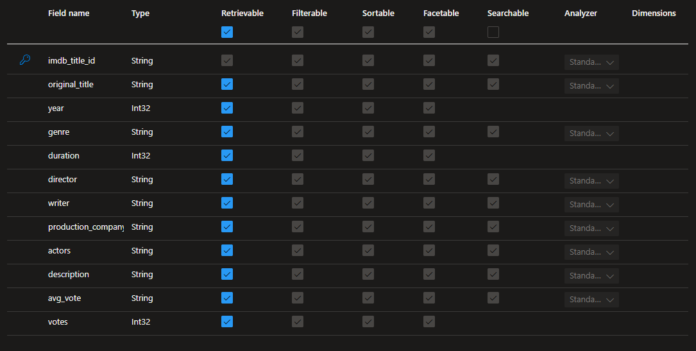Toggle Sortable checkbox for duration

point(368,155)
